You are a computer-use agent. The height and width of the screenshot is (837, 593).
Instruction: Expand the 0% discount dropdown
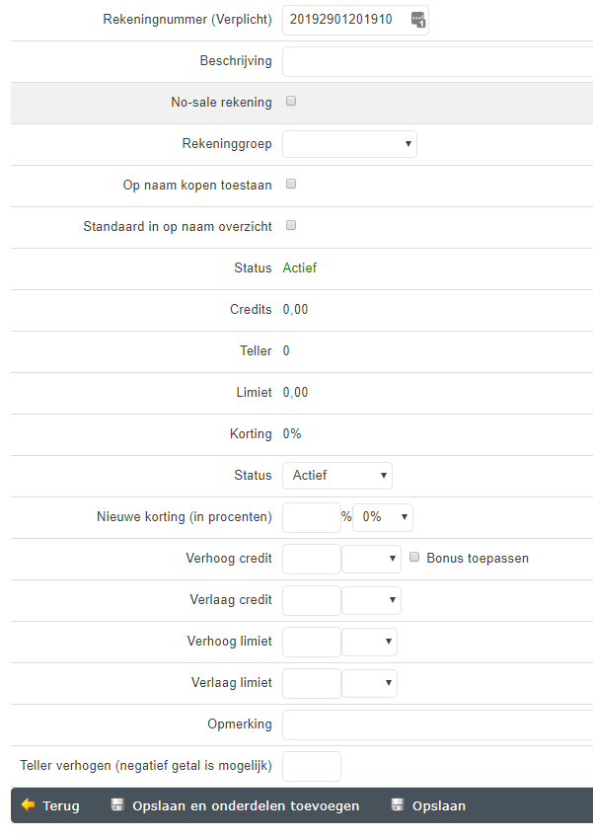tap(382, 517)
